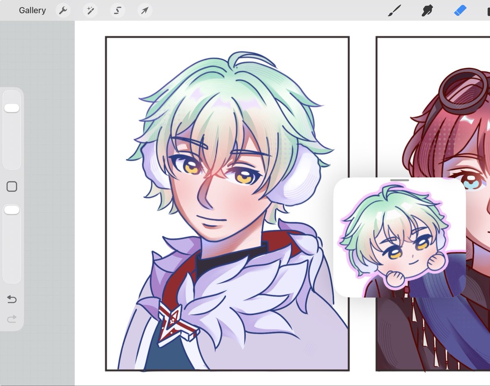The height and width of the screenshot is (386, 490).
Task: Activate the Transform arrow tool
Action: [x=145, y=11]
